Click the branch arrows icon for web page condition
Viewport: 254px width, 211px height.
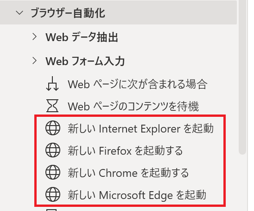click(x=52, y=84)
